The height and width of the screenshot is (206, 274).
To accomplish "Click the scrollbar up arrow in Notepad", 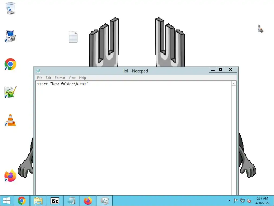I will click(234, 84).
